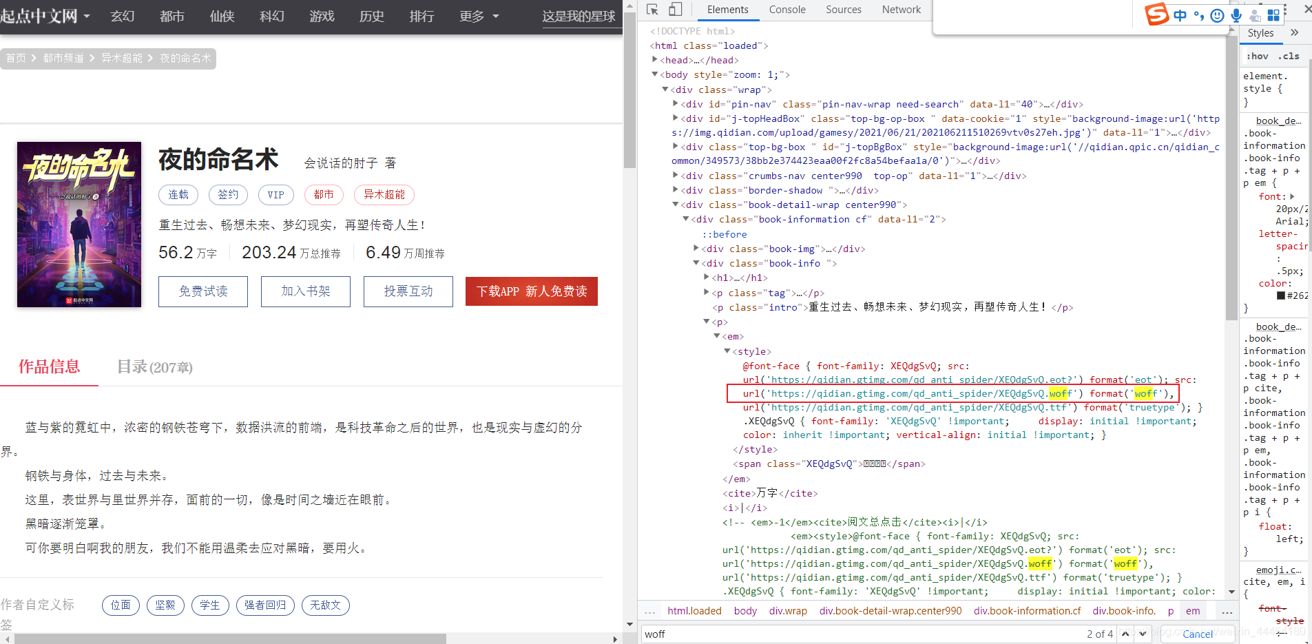The width and height of the screenshot is (1312, 644).
Task: Expand the book-img div node
Action: (696, 249)
